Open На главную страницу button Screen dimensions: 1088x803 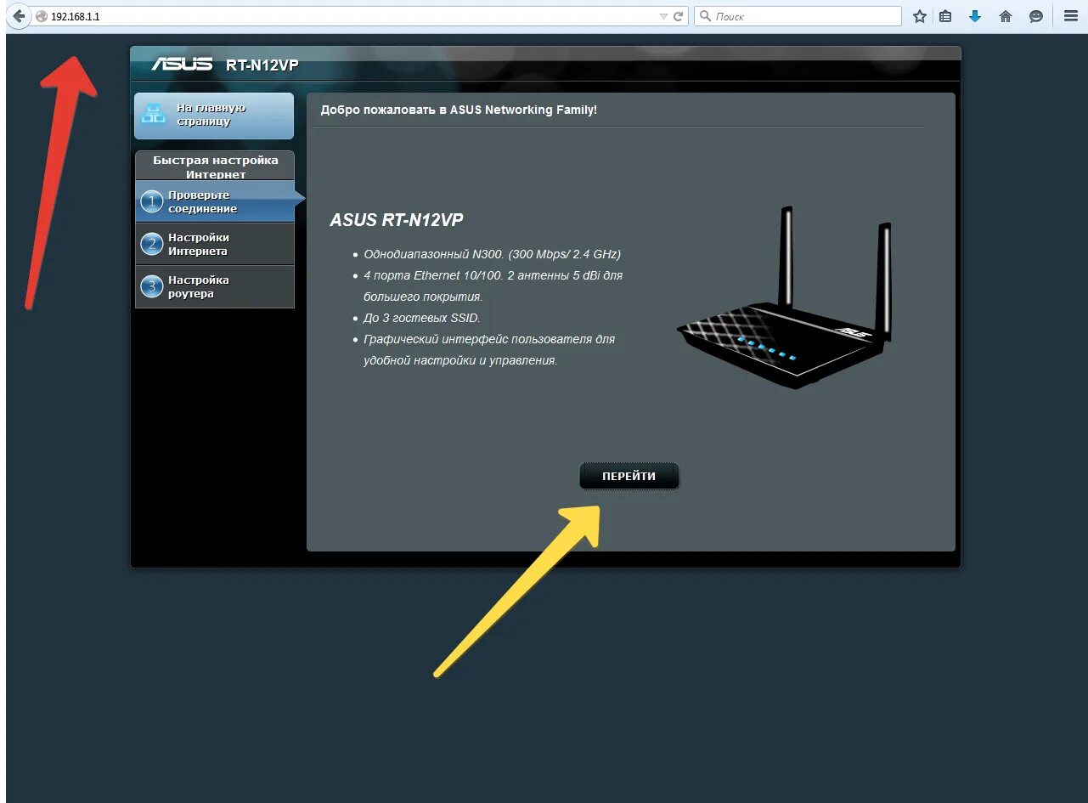click(214, 116)
